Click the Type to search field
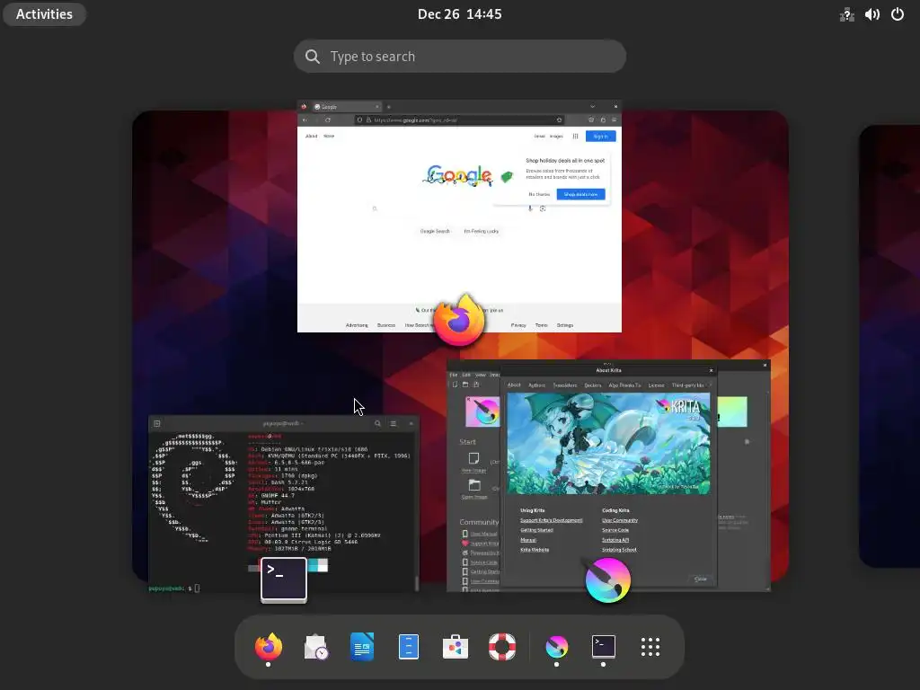Screen dimensions: 920x690 coord(460,57)
